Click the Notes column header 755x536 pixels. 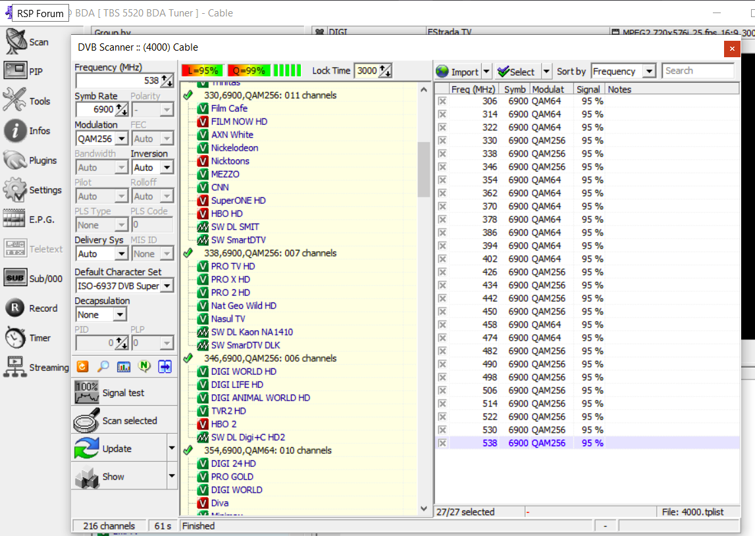pos(672,89)
